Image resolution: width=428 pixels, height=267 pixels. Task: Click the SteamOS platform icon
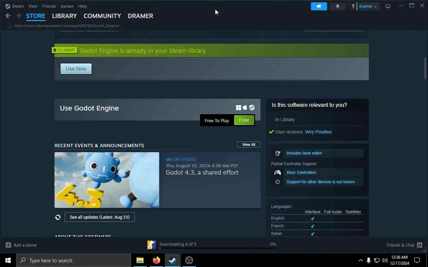(252, 107)
